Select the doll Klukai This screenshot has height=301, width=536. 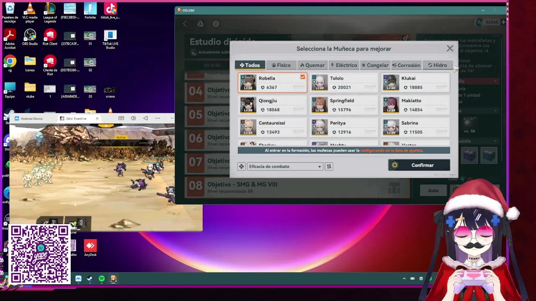415,82
